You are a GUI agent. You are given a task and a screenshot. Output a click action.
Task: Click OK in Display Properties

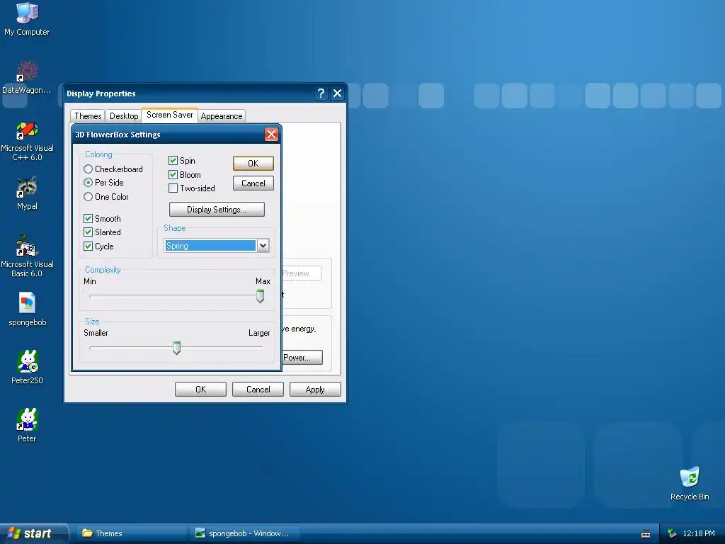[200, 390]
